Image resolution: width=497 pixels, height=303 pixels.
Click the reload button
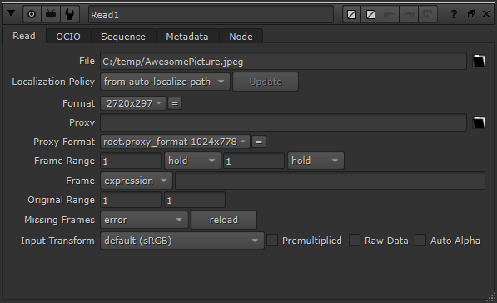coord(224,220)
